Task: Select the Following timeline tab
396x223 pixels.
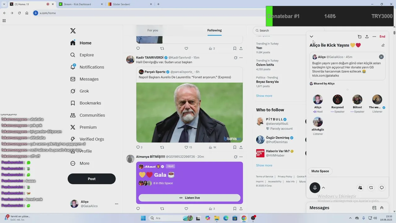Action: click(214, 30)
